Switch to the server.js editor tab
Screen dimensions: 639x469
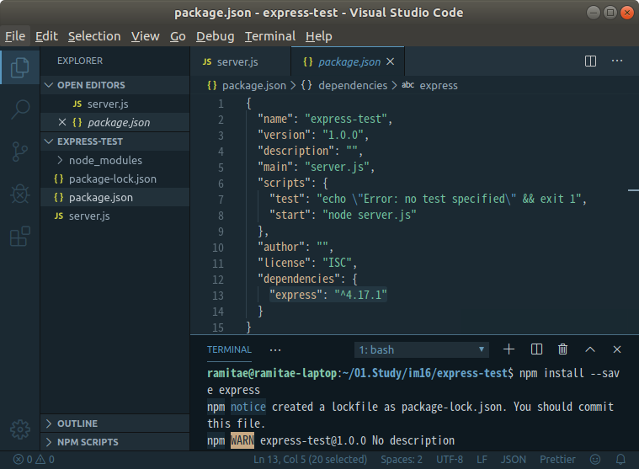click(241, 61)
